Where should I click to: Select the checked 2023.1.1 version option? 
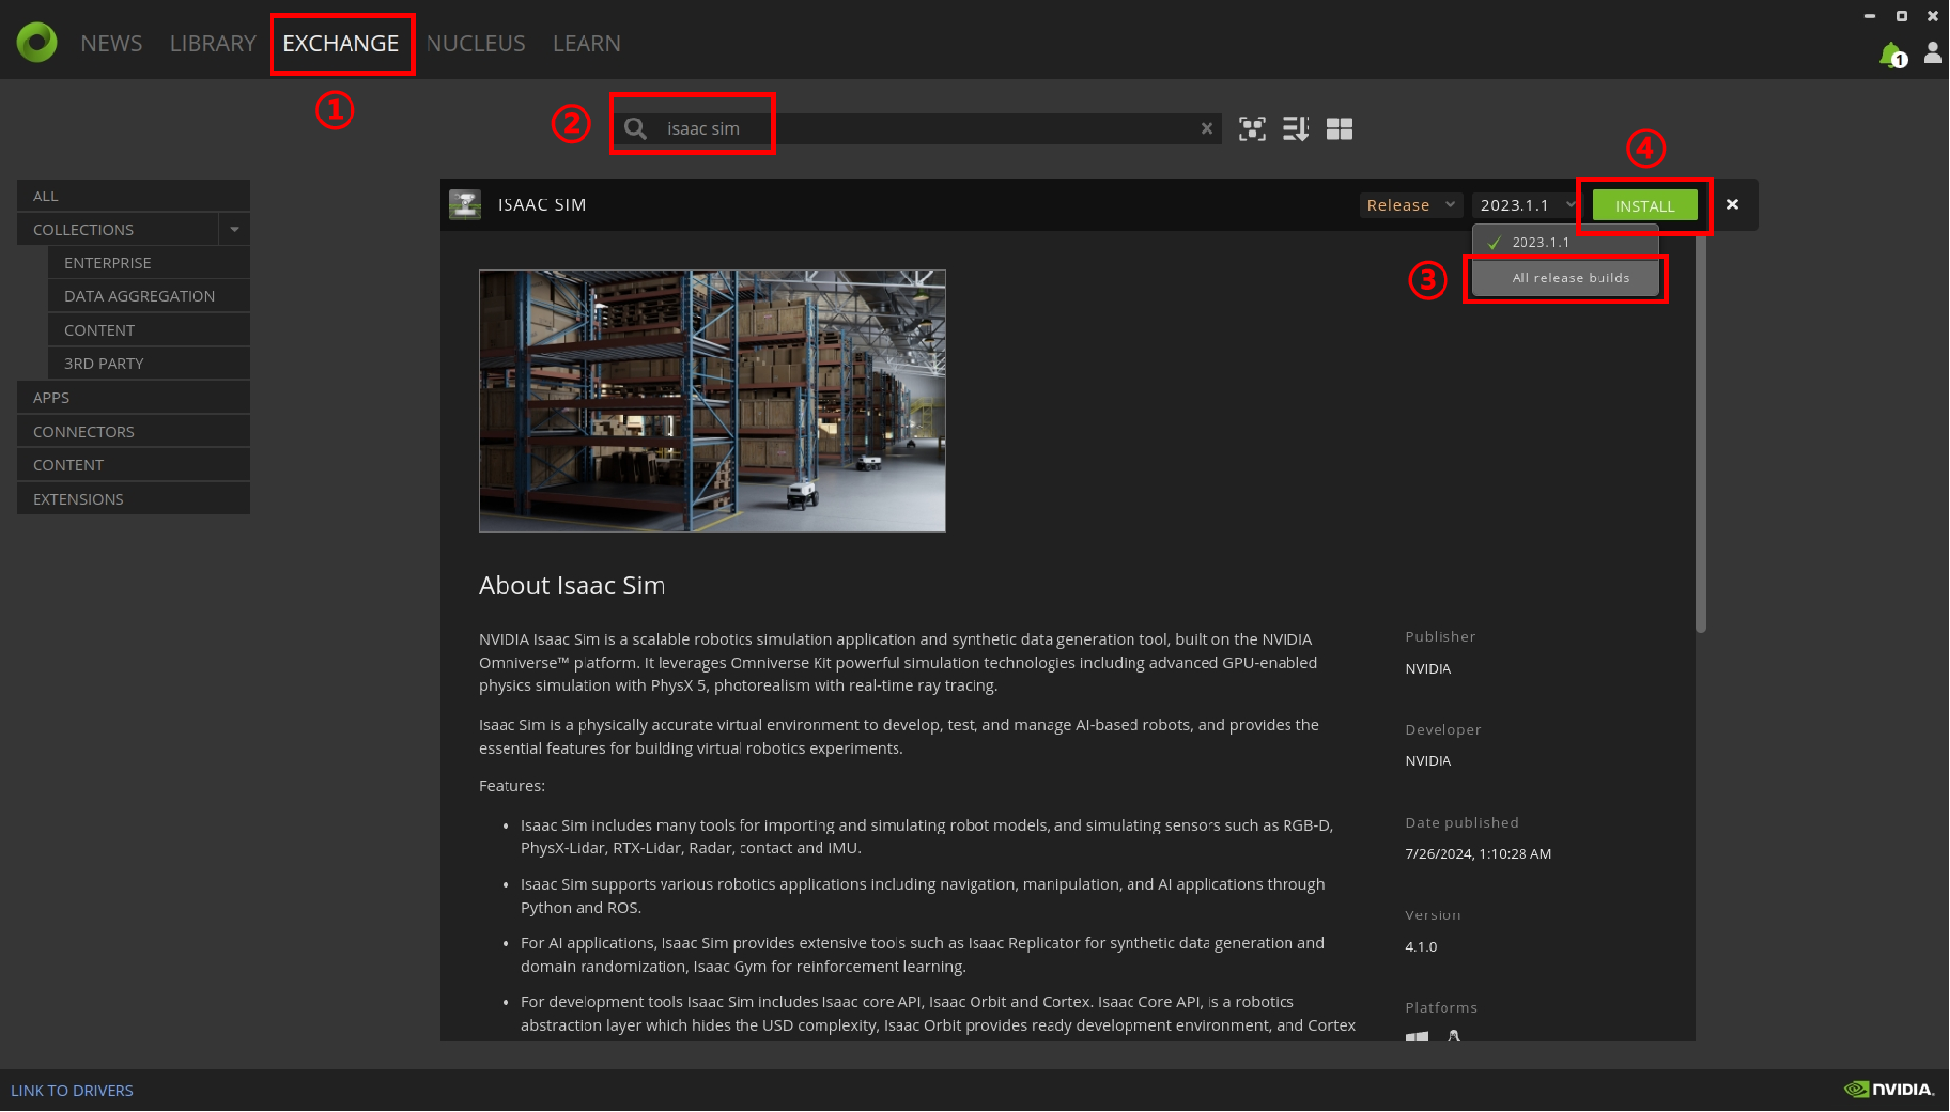(x=1539, y=242)
